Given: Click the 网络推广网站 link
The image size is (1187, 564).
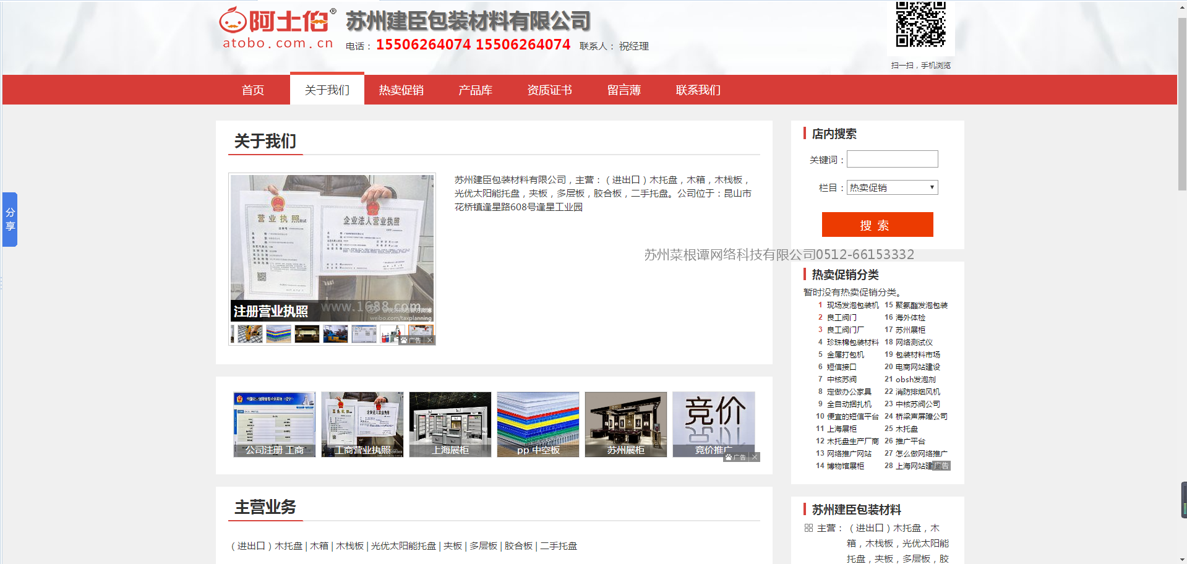Looking at the screenshot, I should pos(849,453).
